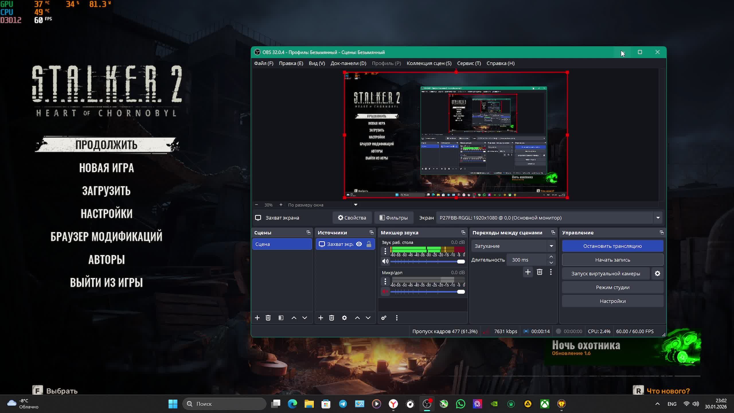Open Telegram from the Windows taskbar
Image resolution: width=734 pixels, height=413 pixels.
(343, 404)
